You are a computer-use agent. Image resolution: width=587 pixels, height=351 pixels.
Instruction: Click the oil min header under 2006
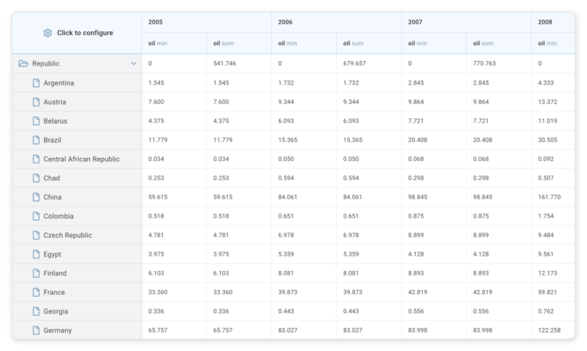tap(304, 43)
